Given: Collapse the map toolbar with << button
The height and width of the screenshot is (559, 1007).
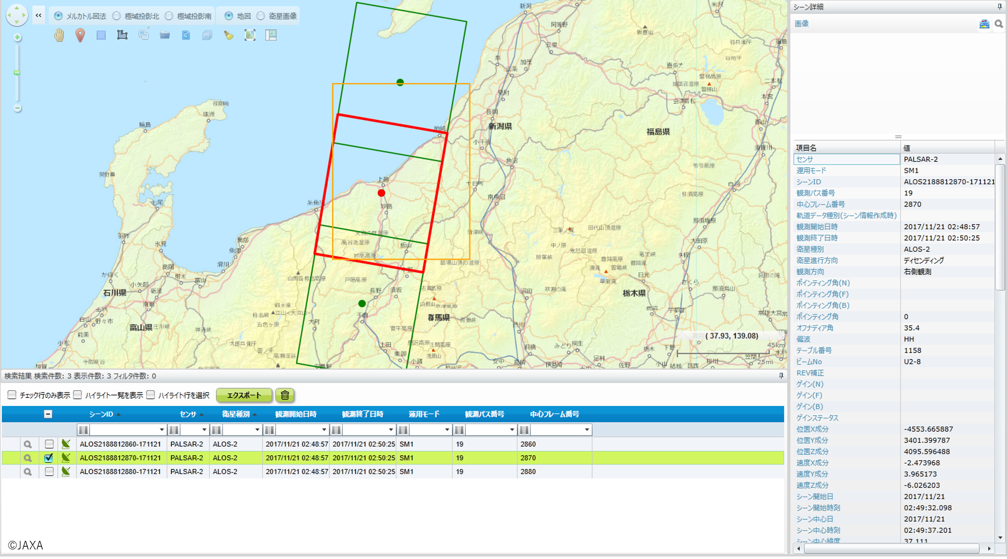Looking at the screenshot, I should [x=39, y=16].
